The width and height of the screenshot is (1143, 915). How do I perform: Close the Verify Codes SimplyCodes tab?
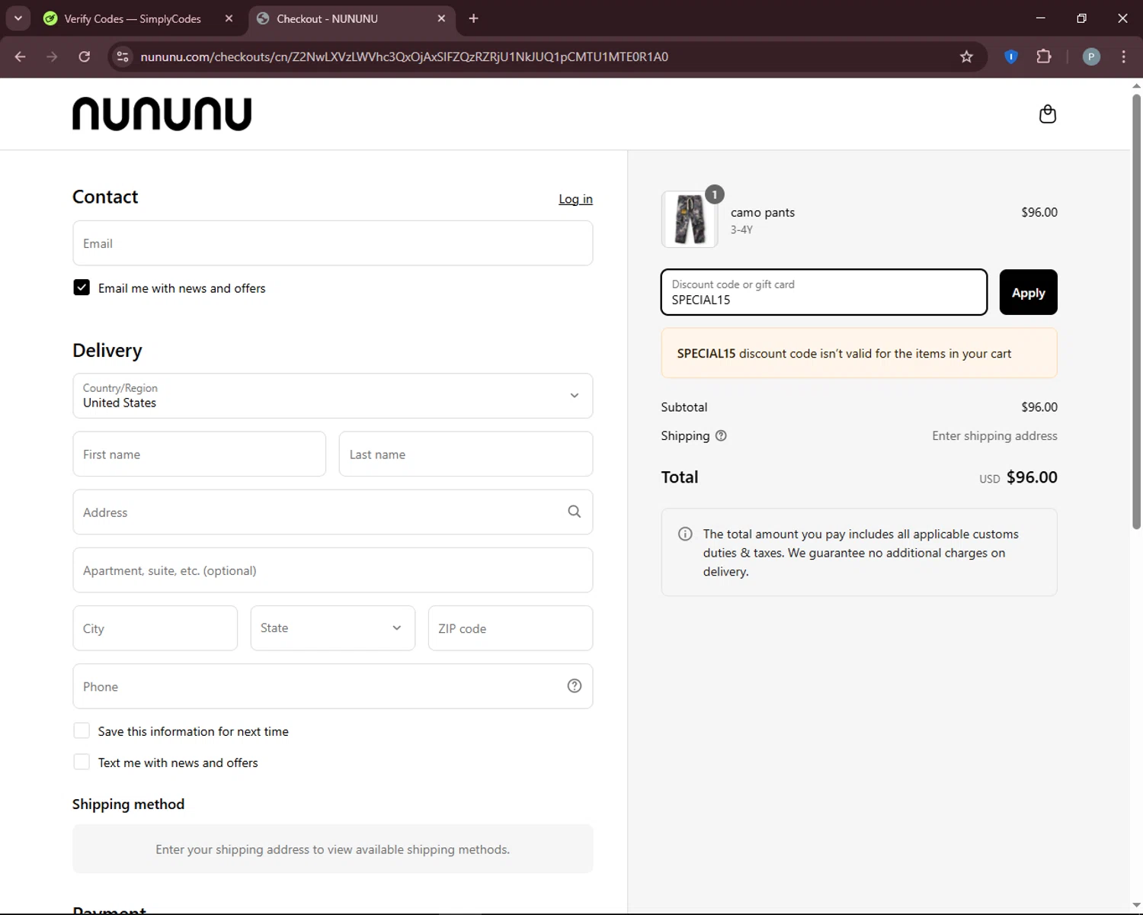click(229, 18)
